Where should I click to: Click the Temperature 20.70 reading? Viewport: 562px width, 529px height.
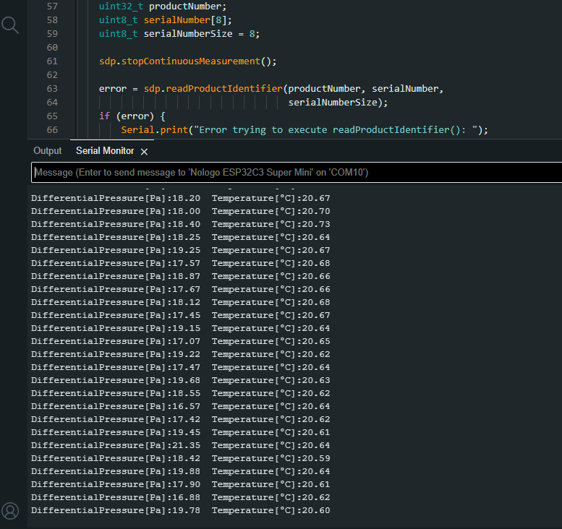271,211
